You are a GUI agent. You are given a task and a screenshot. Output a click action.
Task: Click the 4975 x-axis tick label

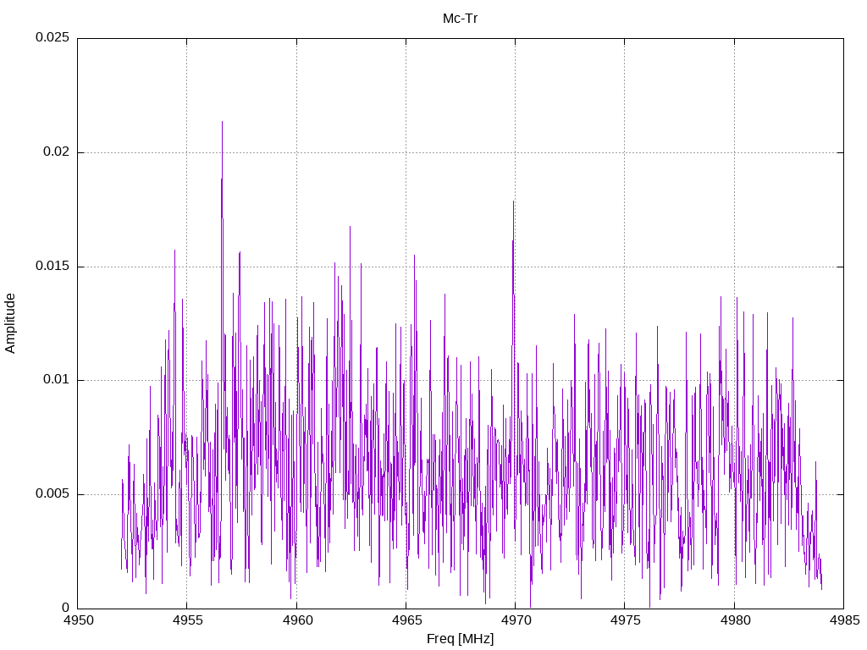(x=625, y=620)
